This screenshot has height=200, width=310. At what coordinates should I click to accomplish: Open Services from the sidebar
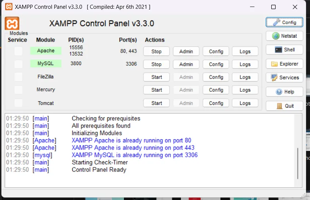pos(284,78)
